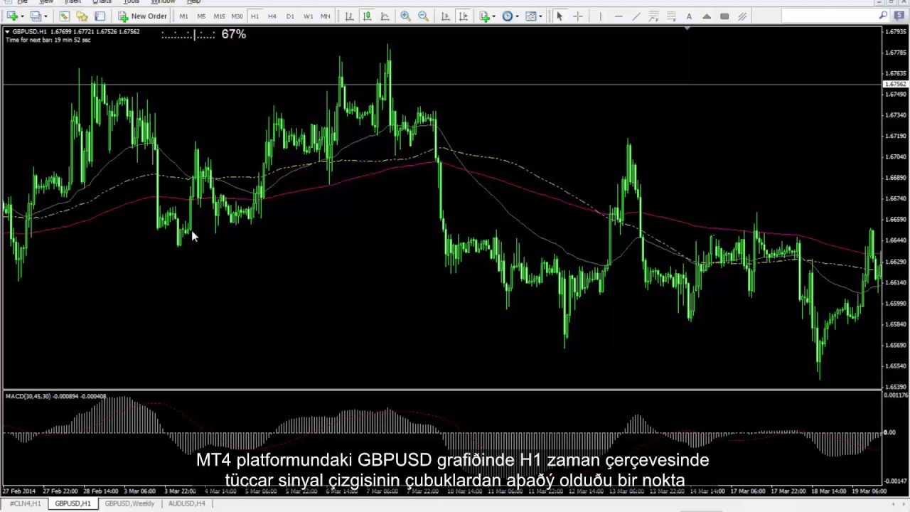This screenshot has width=910, height=512.
Task: Switch to the AUDUSD,H4 chart tab
Action: pyautogui.click(x=186, y=503)
